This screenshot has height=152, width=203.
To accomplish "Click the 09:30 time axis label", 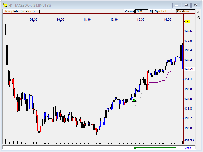I will click(33, 19).
